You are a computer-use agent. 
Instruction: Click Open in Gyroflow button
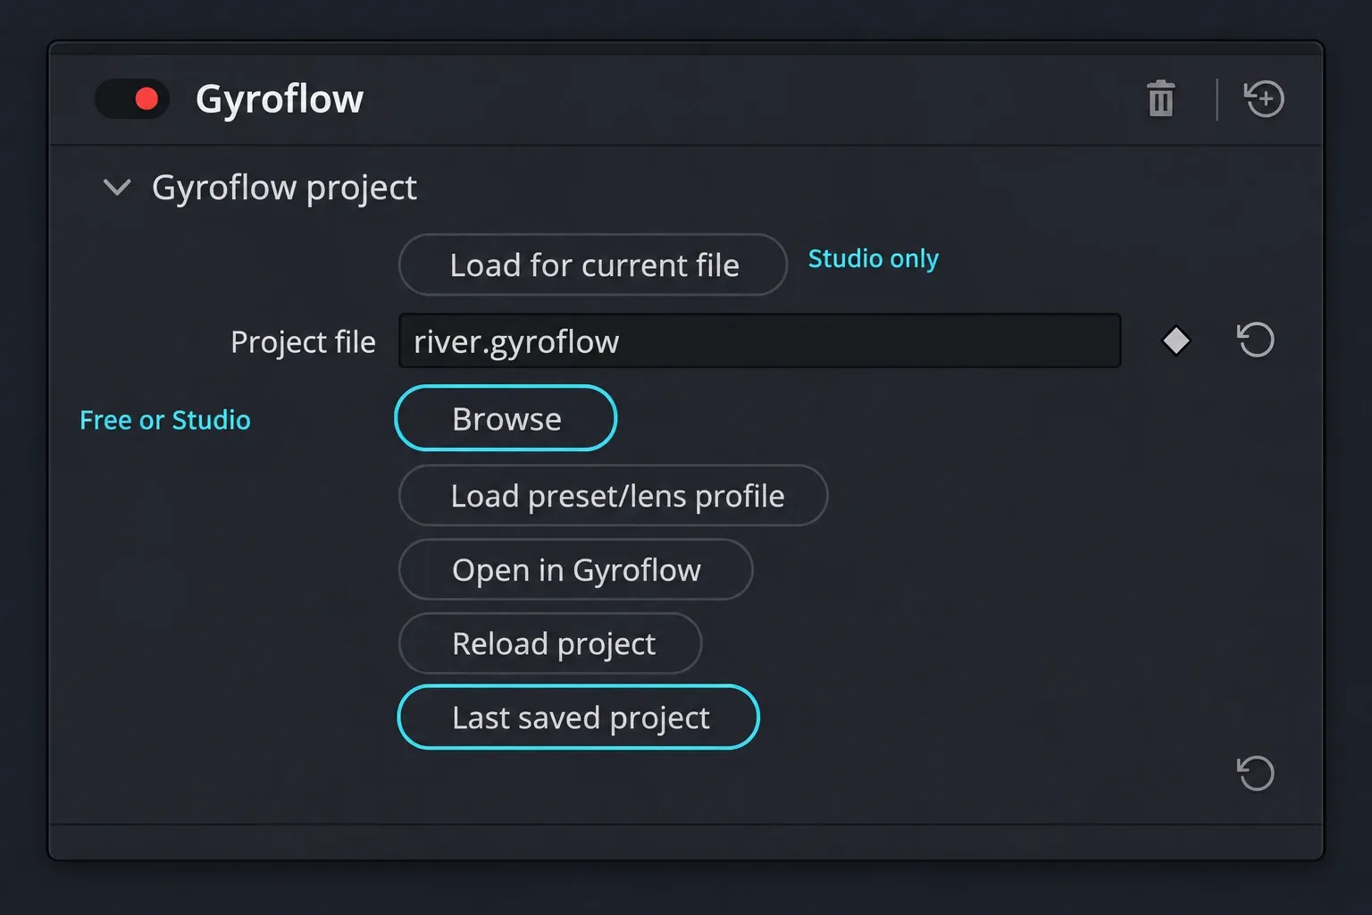pos(575,569)
